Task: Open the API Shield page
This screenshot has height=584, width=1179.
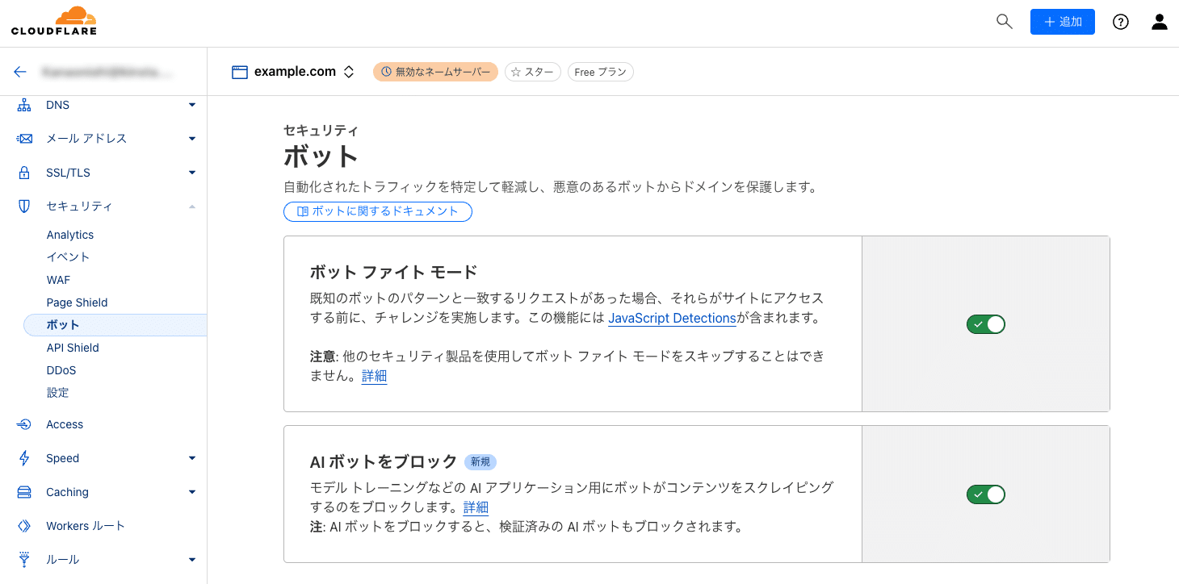Action: click(x=72, y=347)
